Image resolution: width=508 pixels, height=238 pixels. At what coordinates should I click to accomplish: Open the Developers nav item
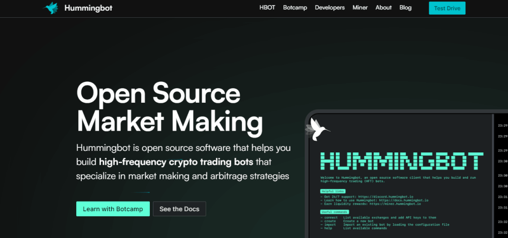coord(330,8)
